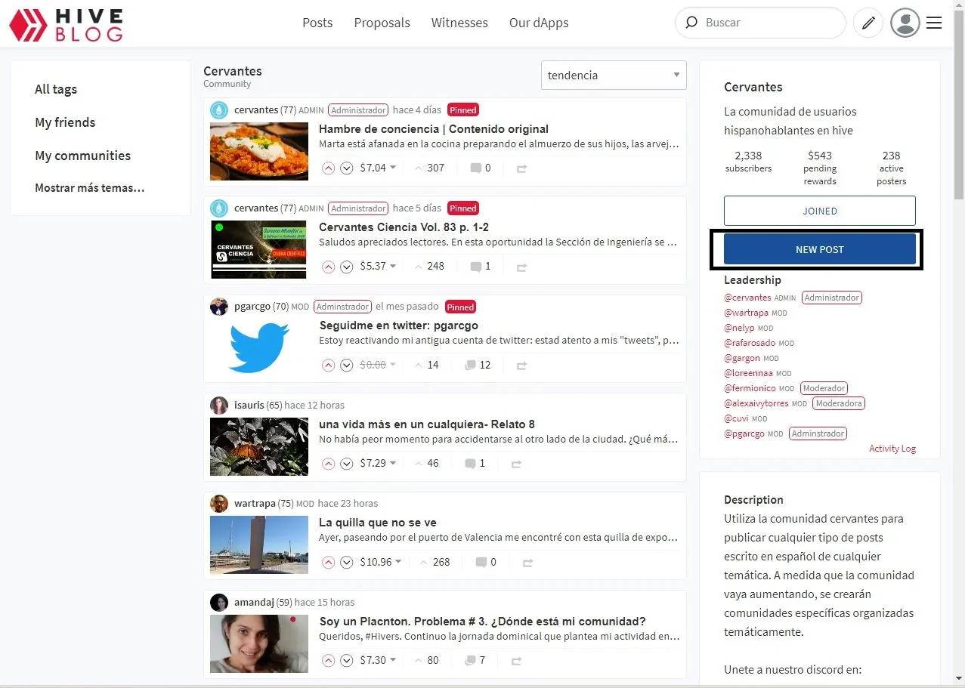Open the @loreennaa leadership profile link
This screenshot has width=965, height=688.
coord(748,373)
